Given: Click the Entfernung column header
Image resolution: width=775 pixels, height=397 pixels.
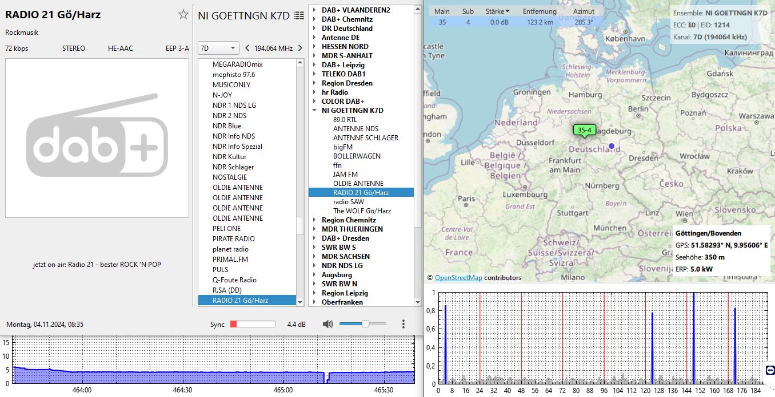Looking at the screenshot, I should tap(540, 11).
